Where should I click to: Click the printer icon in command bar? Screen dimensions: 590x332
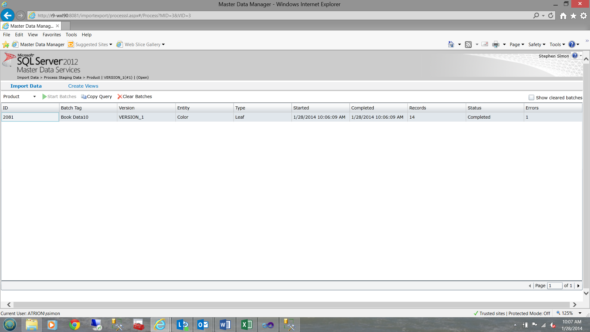(x=496, y=45)
